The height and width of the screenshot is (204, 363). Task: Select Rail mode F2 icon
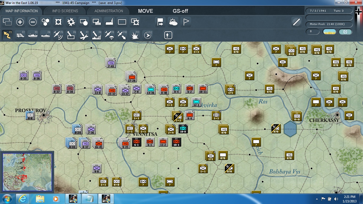pyautogui.click(x=20, y=35)
